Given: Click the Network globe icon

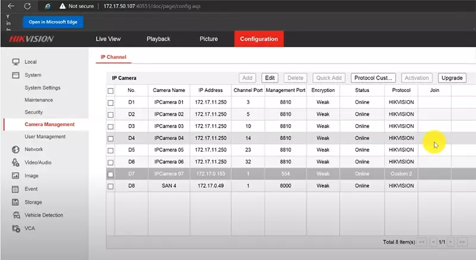Looking at the screenshot, I should click(16, 150).
